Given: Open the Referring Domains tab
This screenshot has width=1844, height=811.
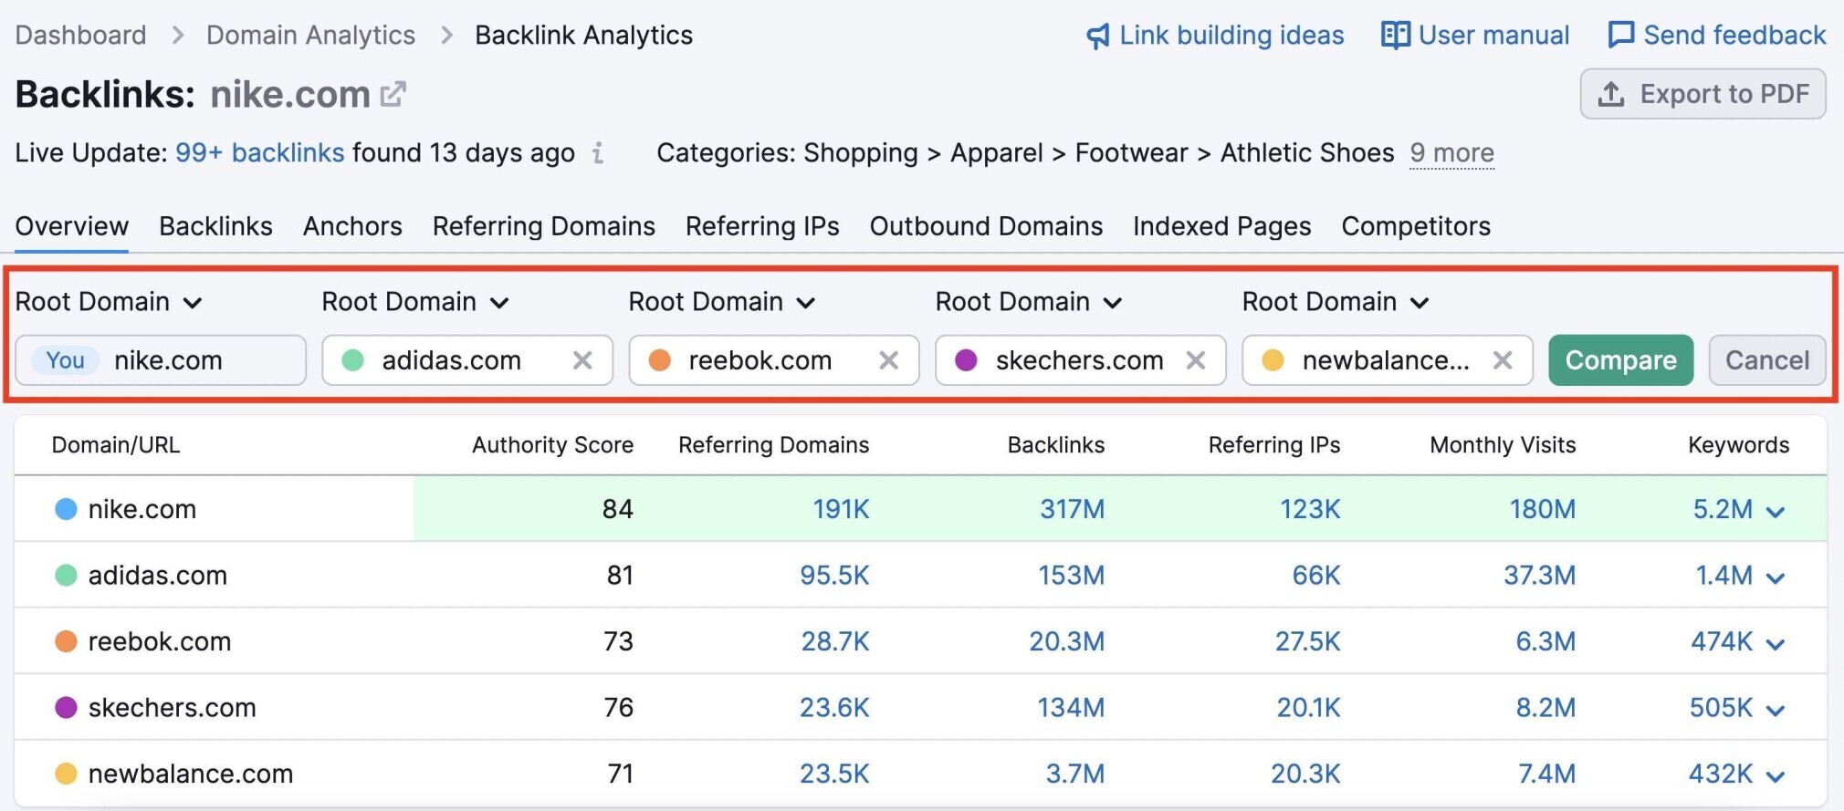Looking at the screenshot, I should tap(544, 226).
